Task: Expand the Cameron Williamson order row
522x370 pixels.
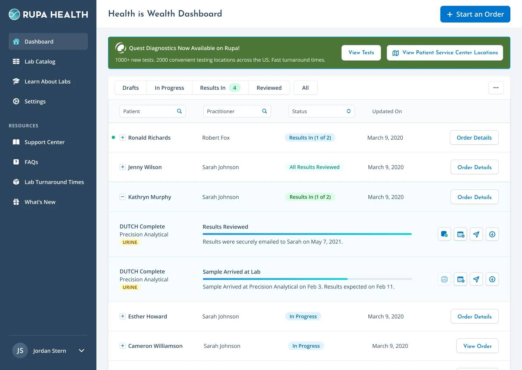Action: click(123, 346)
